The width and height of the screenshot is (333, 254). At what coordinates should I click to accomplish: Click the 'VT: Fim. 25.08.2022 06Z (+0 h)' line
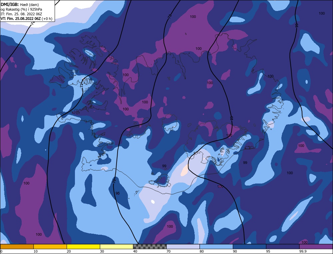tap(26, 19)
